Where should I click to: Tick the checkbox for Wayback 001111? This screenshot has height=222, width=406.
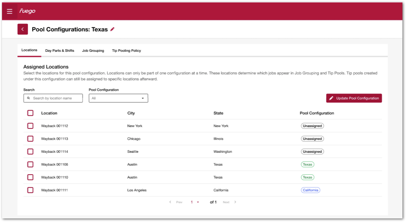30,190
